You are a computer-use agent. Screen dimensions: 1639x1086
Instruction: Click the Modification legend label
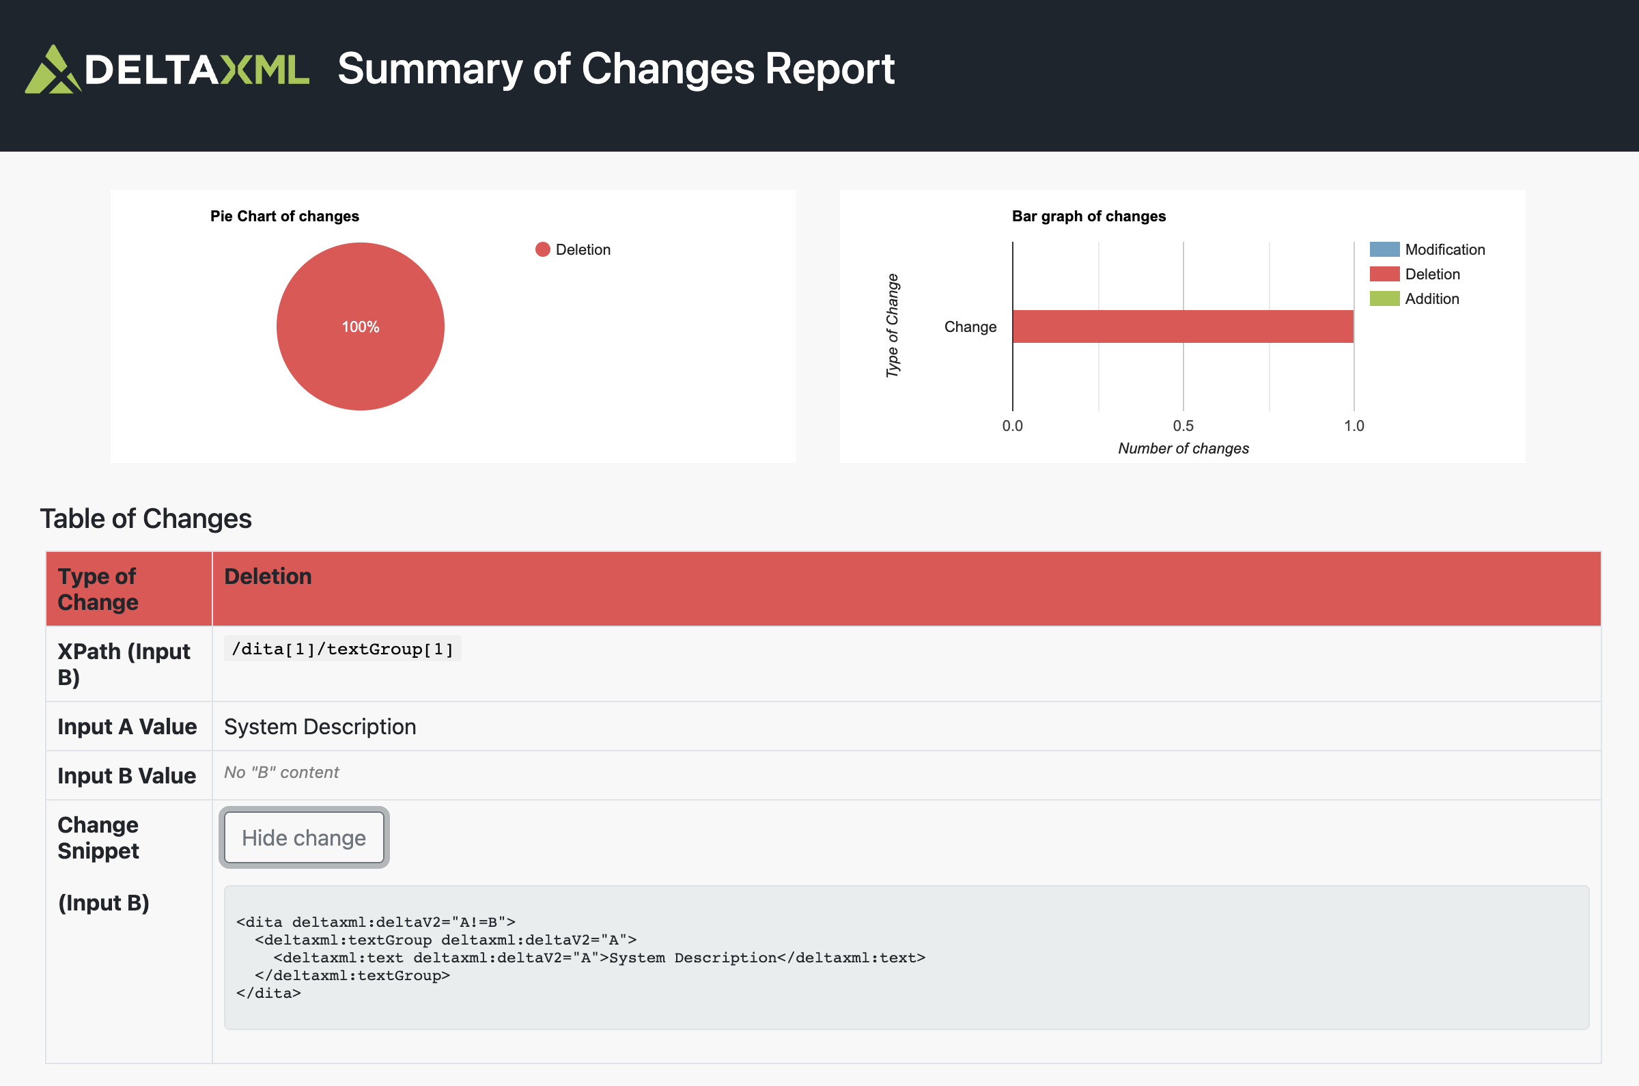[x=1444, y=249]
